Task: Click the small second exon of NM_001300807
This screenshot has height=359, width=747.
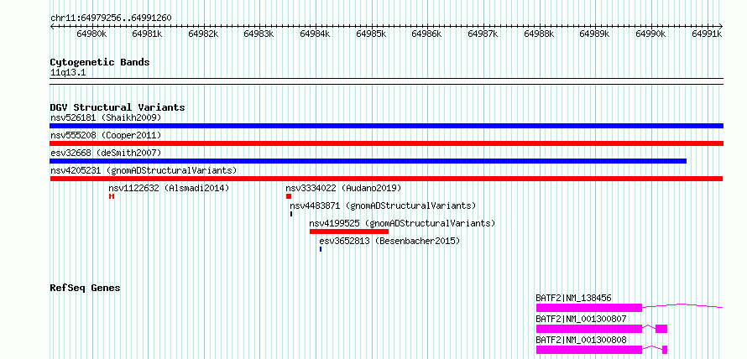Action: pyautogui.click(x=661, y=329)
